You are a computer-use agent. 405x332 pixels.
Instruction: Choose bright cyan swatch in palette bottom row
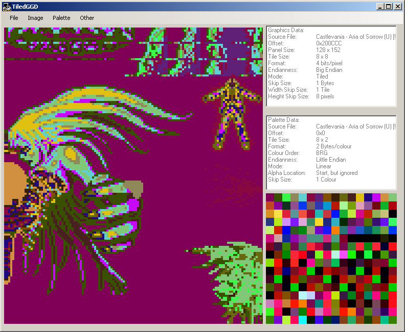303,320
